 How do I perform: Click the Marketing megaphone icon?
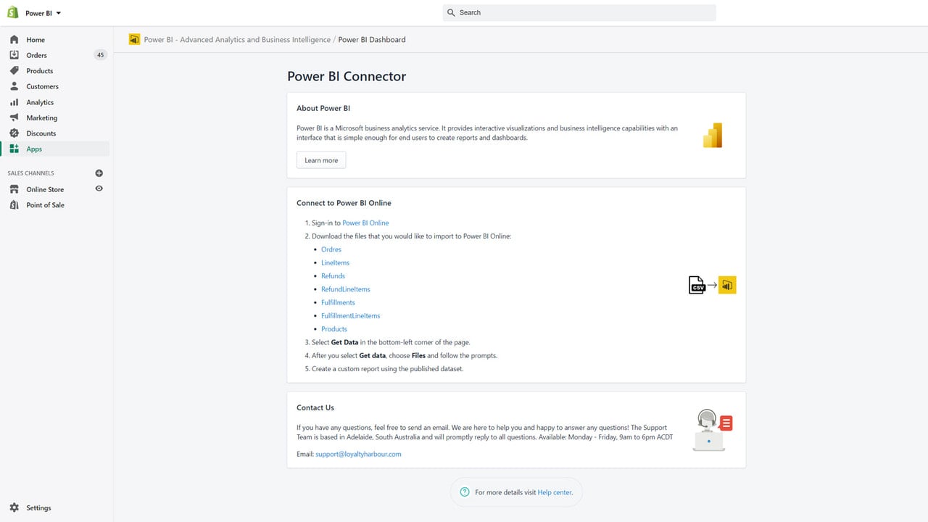(14, 117)
